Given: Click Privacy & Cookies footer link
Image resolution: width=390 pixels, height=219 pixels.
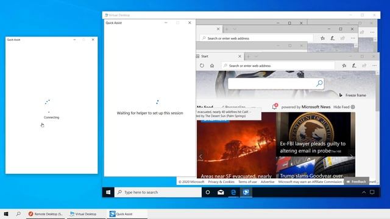Looking at the screenshot, I should pos(221,182).
